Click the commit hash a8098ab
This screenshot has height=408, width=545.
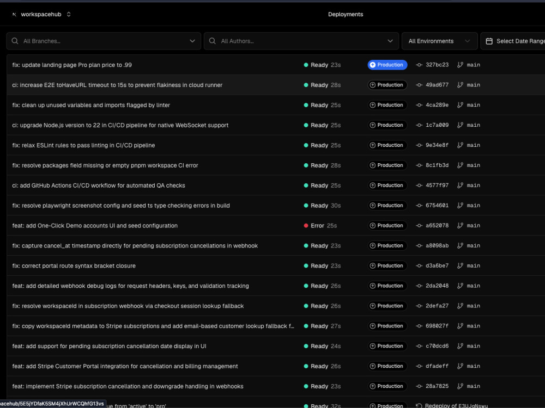click(437, 246)
